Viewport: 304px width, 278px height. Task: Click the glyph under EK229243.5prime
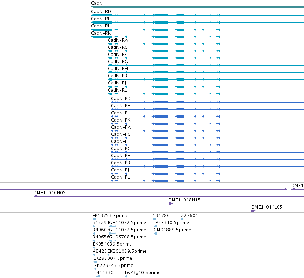tap(95, 269)
